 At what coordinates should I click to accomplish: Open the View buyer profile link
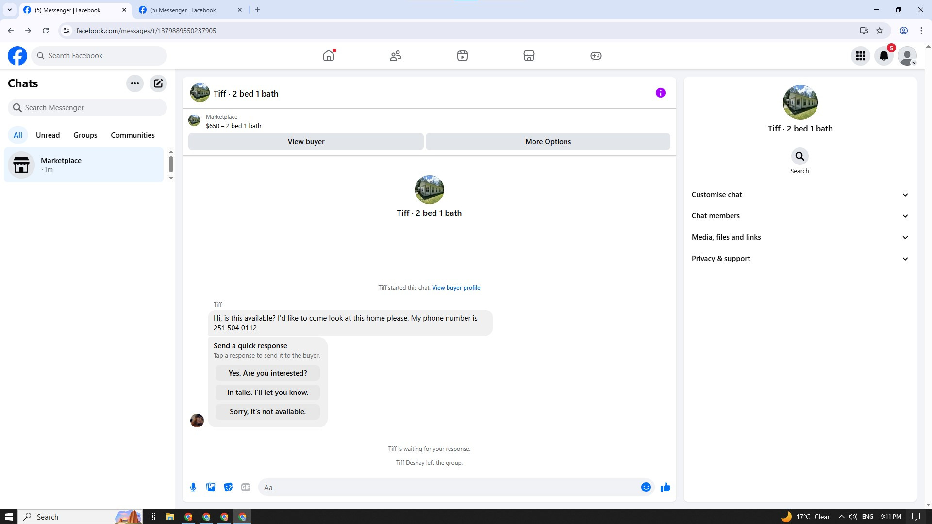pos(456,288)
